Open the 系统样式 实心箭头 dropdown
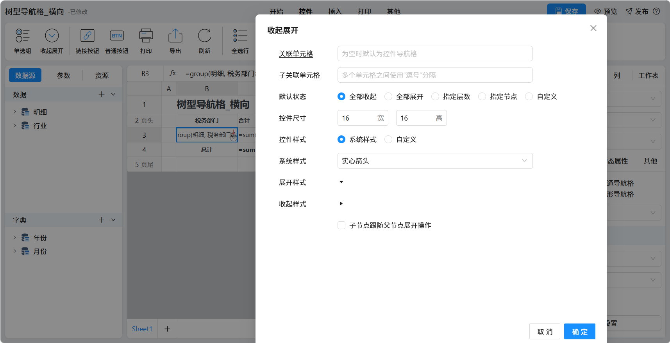Screen dimensions: 670x343 coord(435,161)
